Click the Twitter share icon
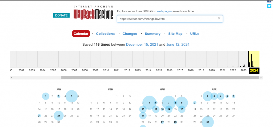This screenshot has width=273, height=127. [x=269, y=6]
